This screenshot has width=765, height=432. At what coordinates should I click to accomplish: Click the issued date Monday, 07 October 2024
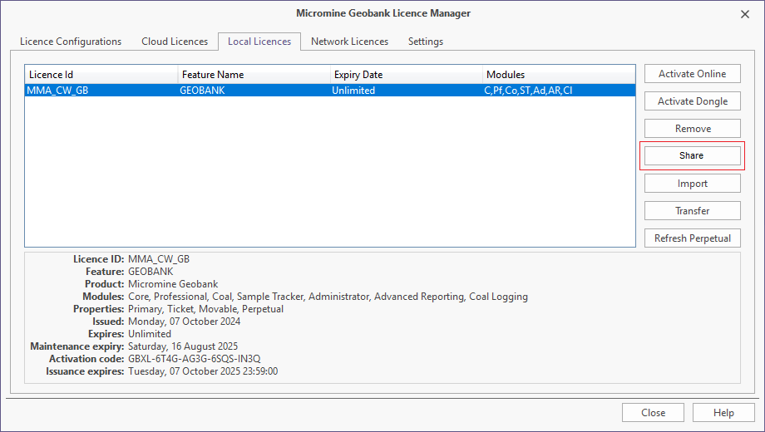coord(184,322)
